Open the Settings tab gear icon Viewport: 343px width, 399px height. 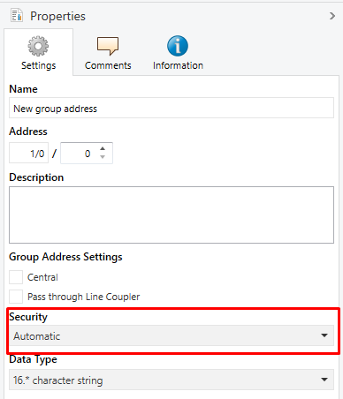tap(38, 46)
